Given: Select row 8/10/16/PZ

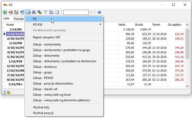Looking at the screenshot, I should click(x=15, y=80).
